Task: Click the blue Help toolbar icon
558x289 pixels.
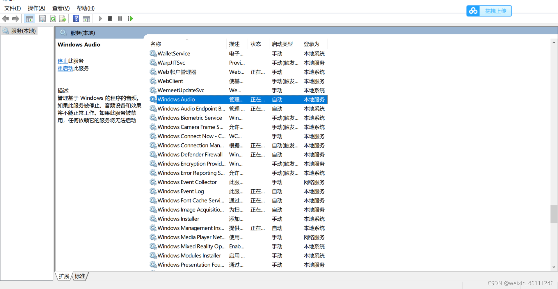Action: point(76,19)
